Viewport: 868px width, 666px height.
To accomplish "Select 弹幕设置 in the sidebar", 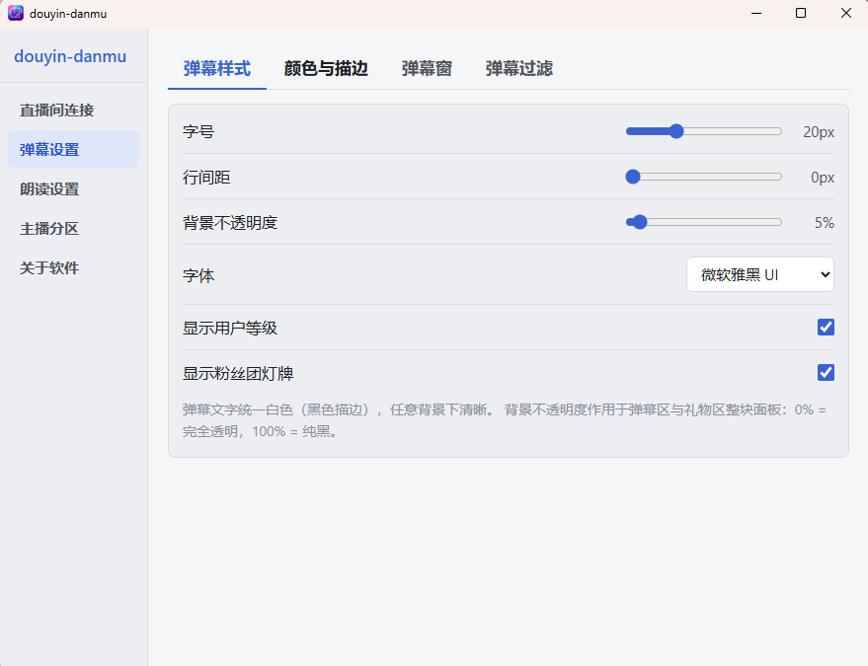I will (74, 149).
